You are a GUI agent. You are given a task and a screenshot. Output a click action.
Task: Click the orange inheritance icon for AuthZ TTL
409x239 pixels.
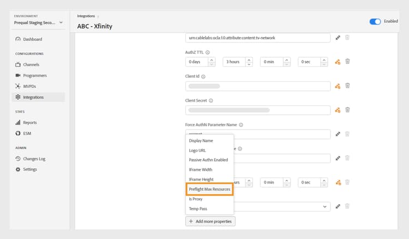(338, 62)
